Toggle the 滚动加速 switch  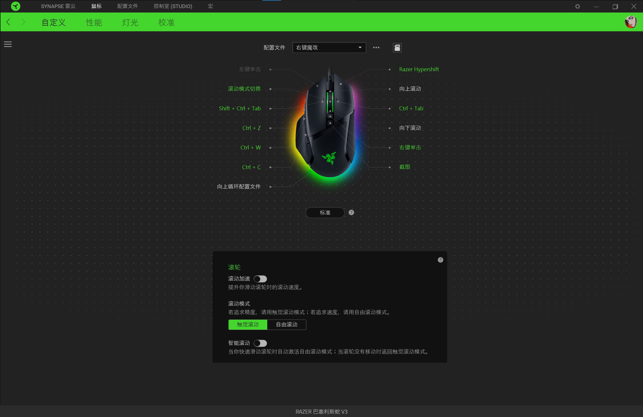pyautogui.click(x=260, y=279)
